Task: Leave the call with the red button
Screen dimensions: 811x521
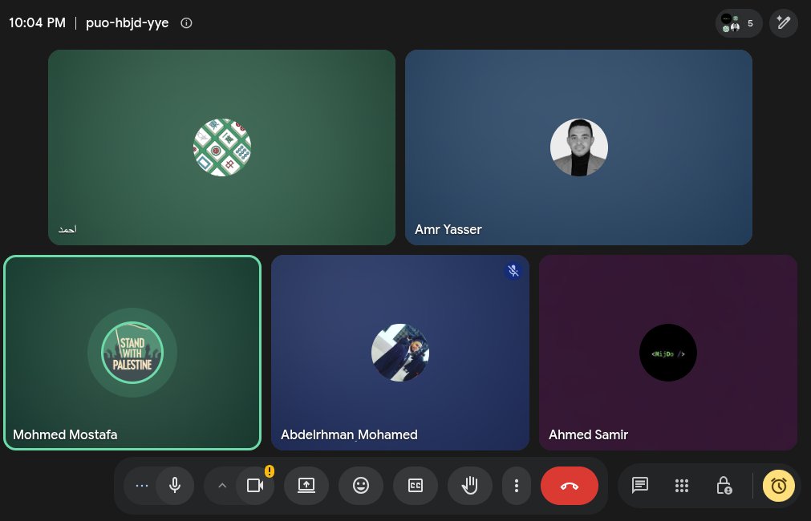Action: pos(569,486)
